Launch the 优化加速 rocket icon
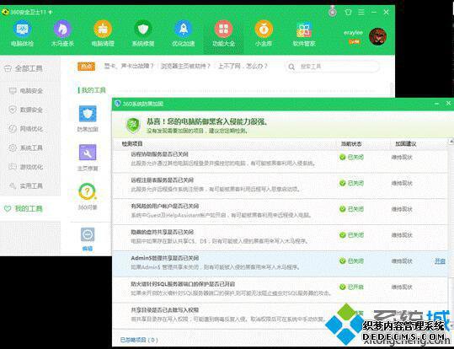This screenshot has width=454, height=349. (x=184, y=29)
